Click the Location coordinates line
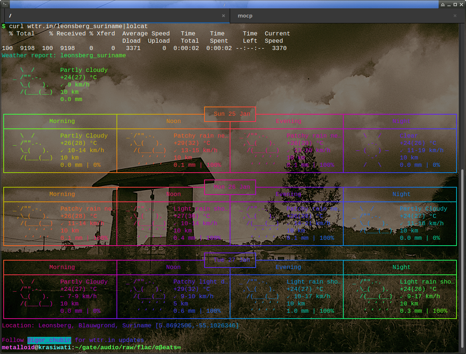This screenshot has height=354, width=466. pyautogui.click(x=121, y=326)
